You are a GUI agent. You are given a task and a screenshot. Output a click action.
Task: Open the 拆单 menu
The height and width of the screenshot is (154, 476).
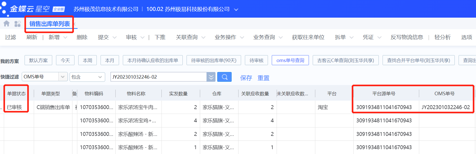tap(340, 37)
